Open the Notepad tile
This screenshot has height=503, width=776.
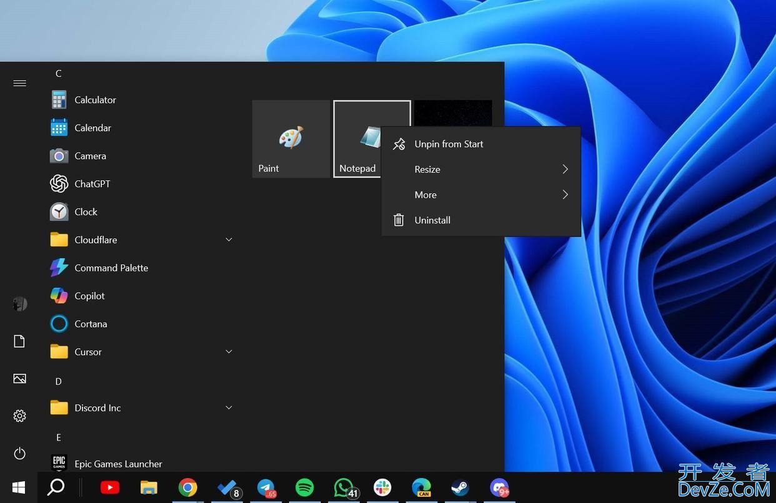tap(358, 139)
